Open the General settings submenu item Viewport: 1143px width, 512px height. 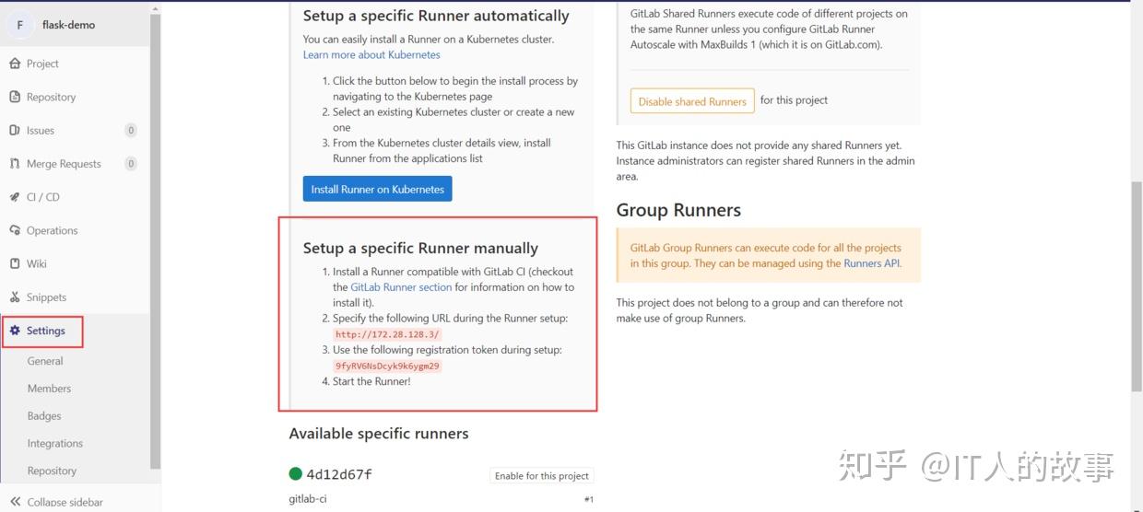coord(45,361)
